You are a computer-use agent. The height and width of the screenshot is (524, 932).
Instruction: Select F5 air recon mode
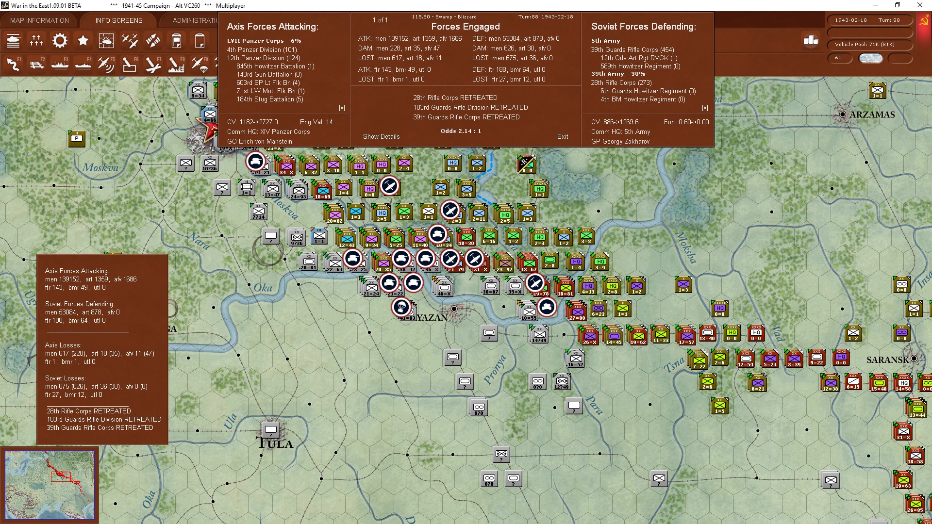[106, 64]
